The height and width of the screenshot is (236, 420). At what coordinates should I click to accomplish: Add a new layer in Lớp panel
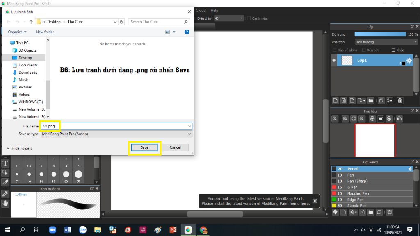coord(336,101)
